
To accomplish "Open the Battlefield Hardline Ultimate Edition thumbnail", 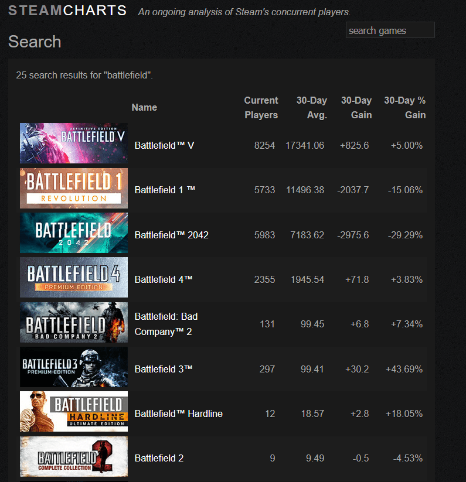I will [x=74, y=411].
